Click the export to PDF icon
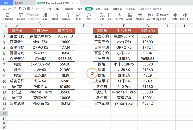This screenshot has width=193, height=130. (20, 9)
